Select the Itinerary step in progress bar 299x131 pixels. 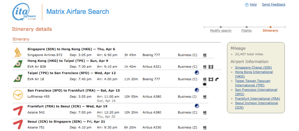270,31
